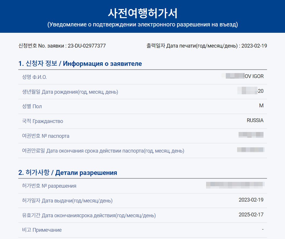Select validity end date 2025-02-17

click(251, 215)
